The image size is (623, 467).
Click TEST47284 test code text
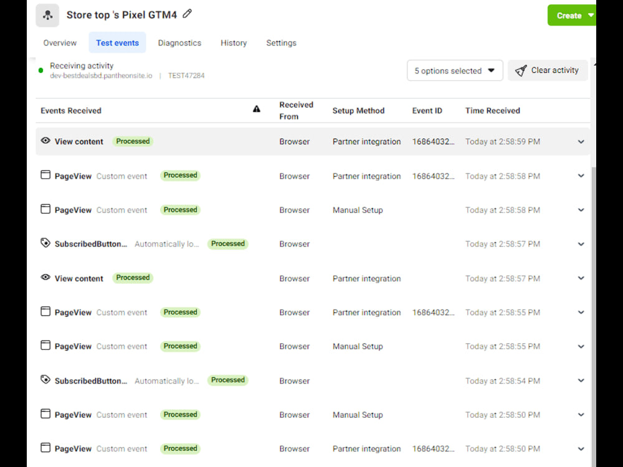point(186,76)
